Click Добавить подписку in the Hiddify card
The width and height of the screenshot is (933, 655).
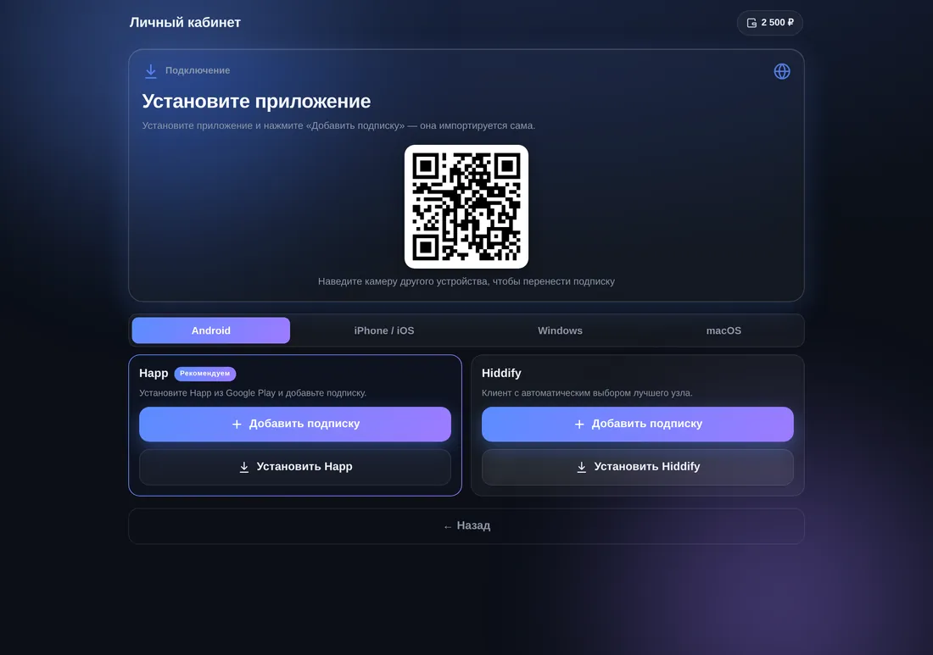pos(637,424)
